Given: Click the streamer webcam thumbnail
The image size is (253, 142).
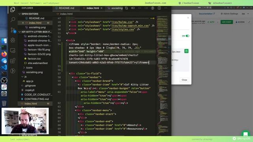Looking at the screenshot, I should pos(25,121).
